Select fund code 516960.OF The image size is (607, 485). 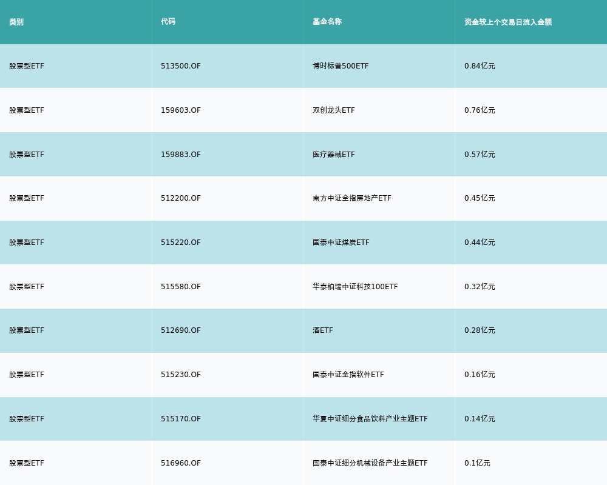coord(181,463)
